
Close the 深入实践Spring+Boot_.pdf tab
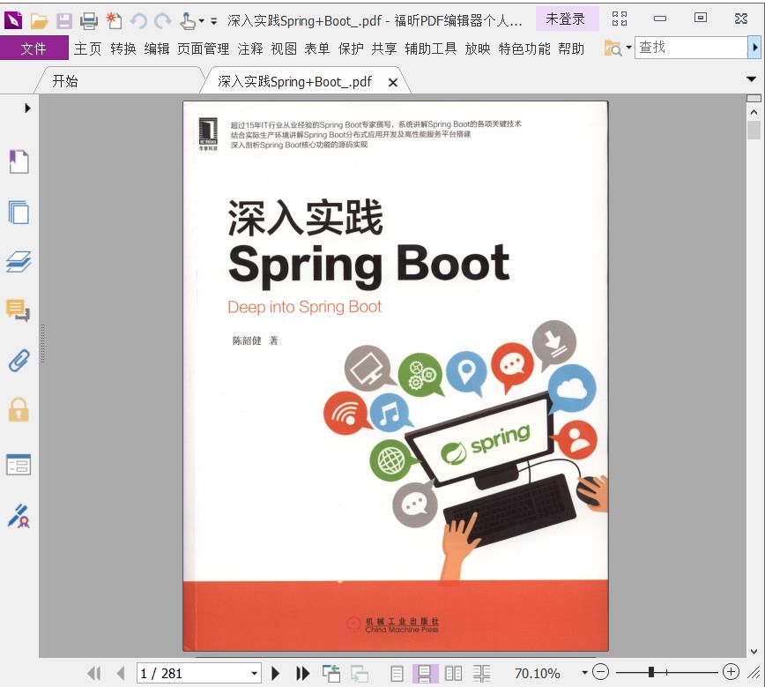tap(393, 83)
